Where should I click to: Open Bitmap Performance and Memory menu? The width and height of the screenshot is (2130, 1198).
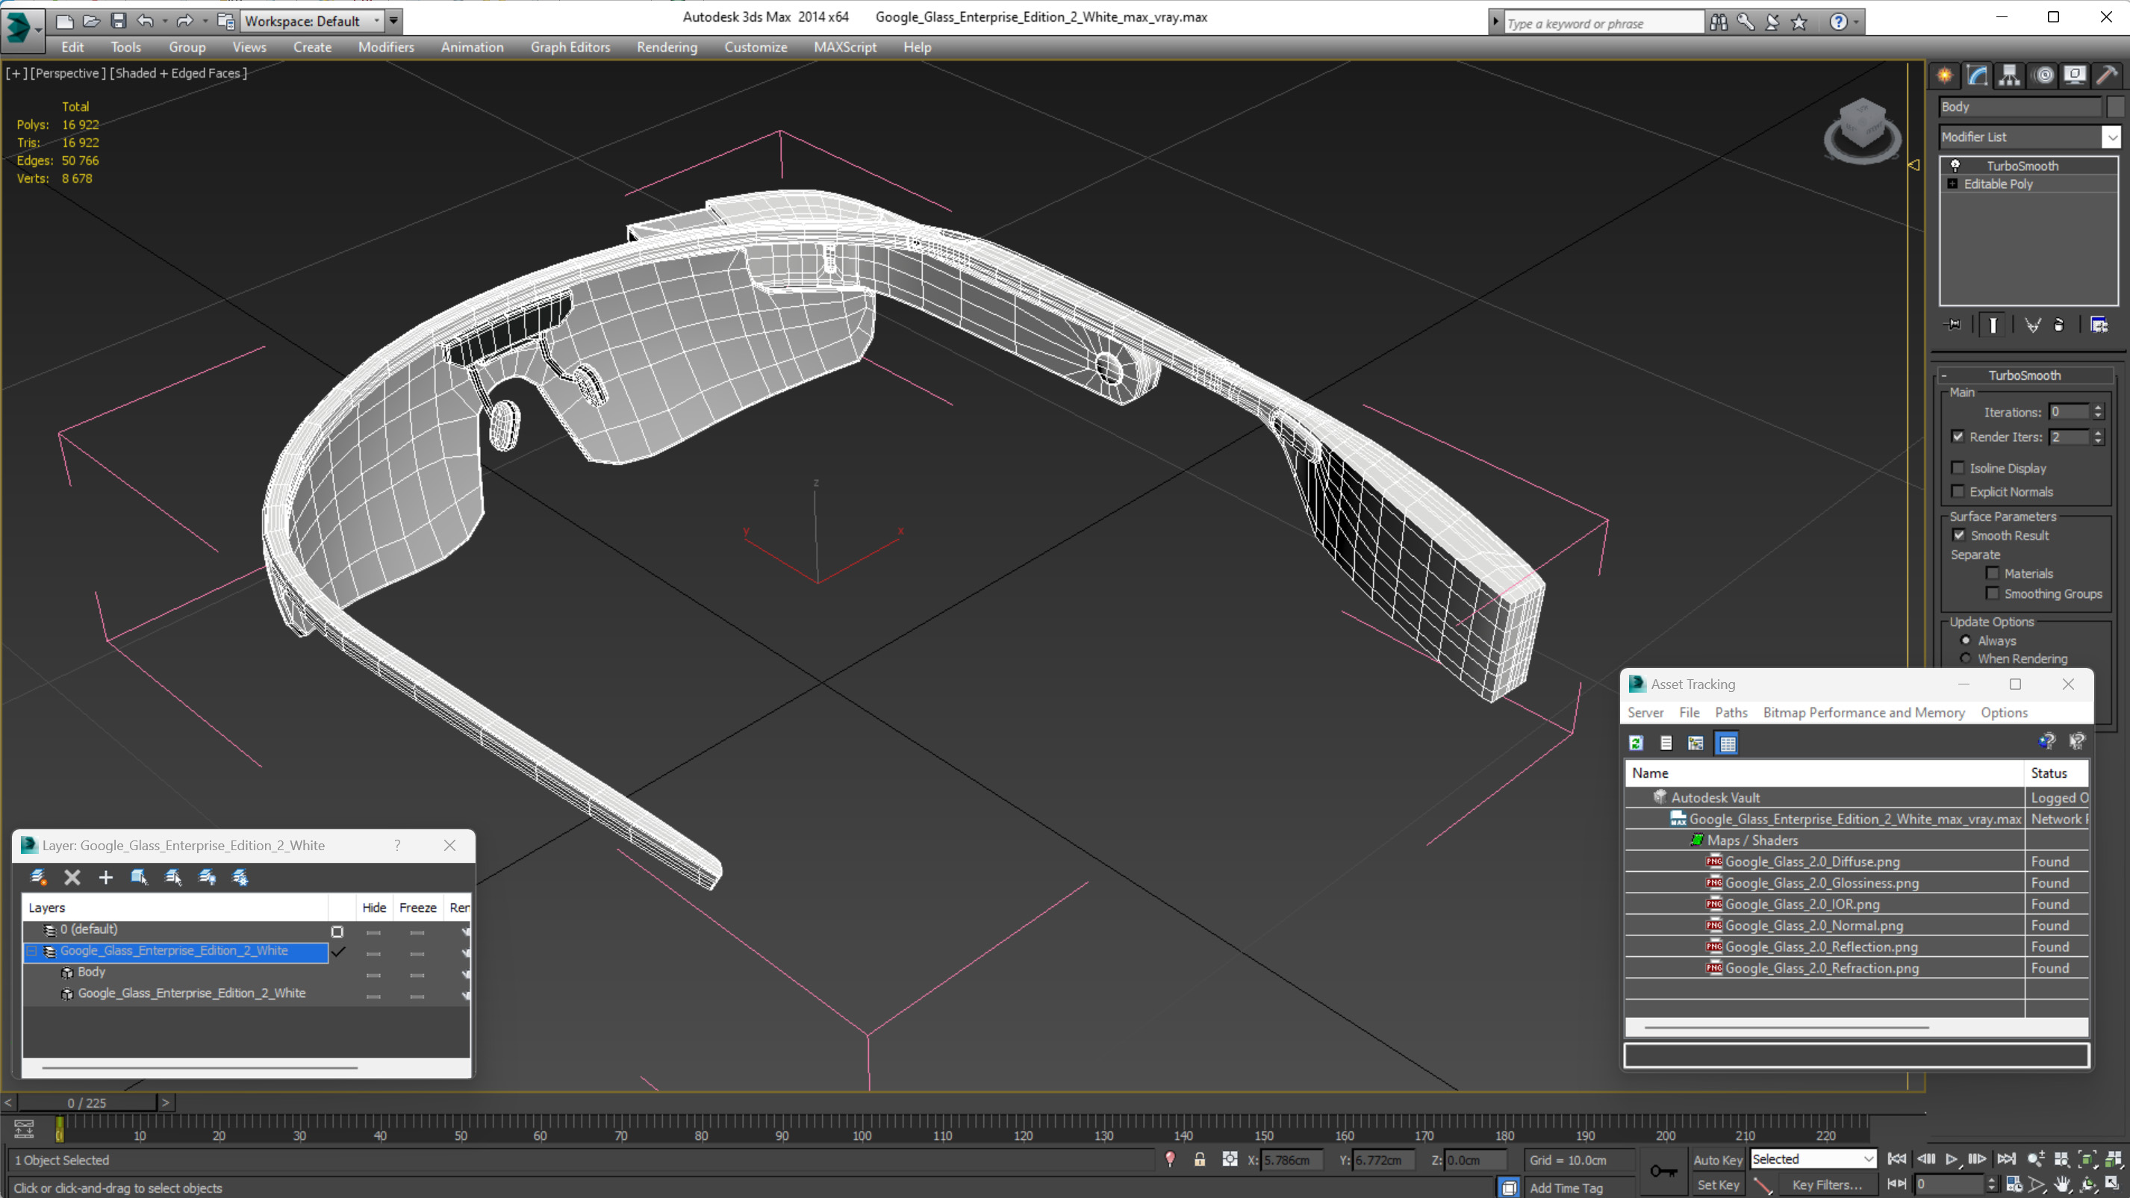point(1863,712)
